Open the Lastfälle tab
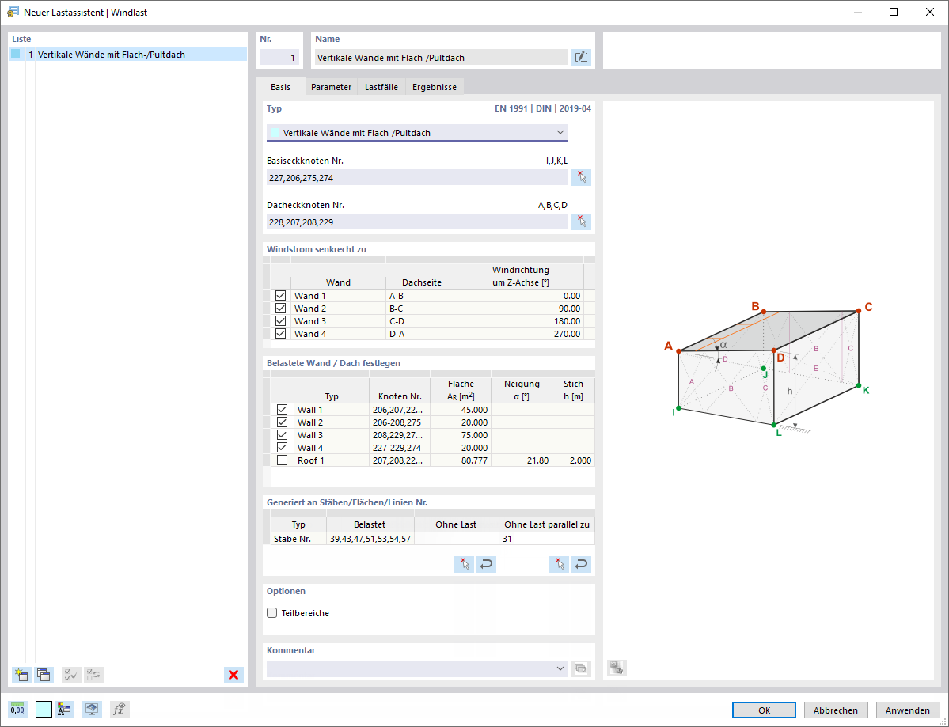 pos(381,87)
